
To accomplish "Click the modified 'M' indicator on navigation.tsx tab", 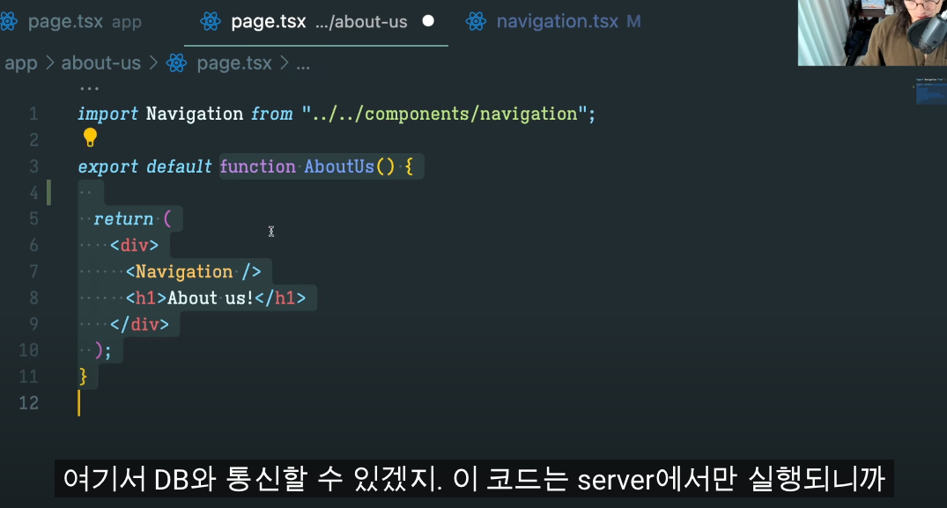I will point(633,22).
